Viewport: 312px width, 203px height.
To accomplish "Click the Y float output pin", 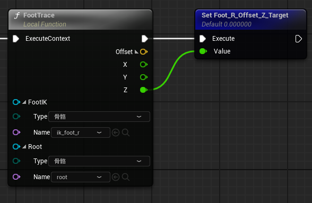I will (x=144, y=77).
